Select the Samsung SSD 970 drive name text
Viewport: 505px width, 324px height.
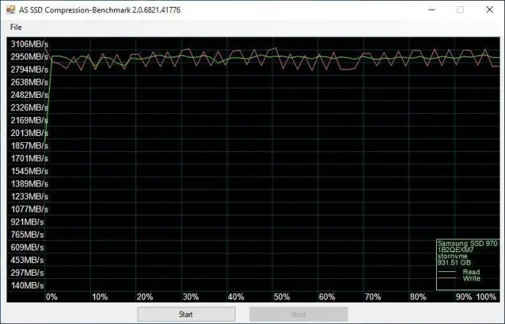coord(467,243)
